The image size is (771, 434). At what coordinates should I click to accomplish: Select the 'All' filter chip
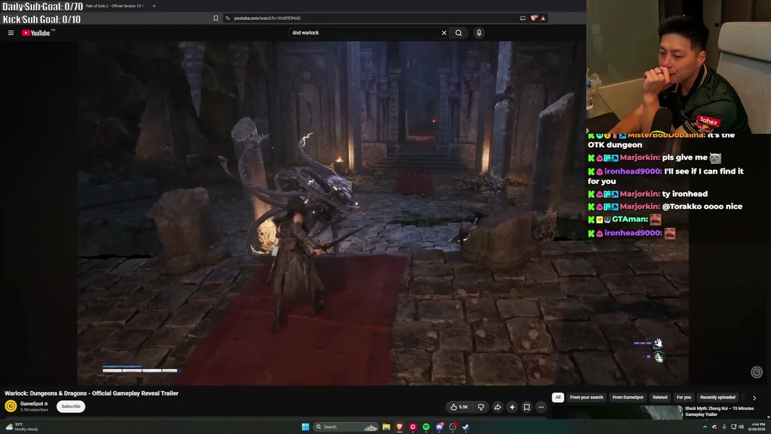(558, 397)
